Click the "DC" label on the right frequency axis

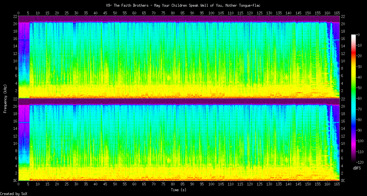click(x=343, y=181)
